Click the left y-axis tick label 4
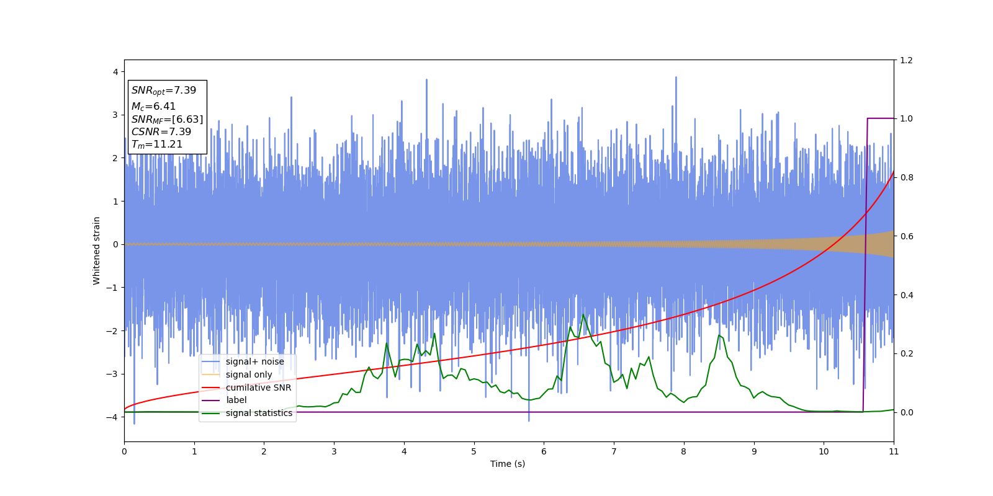Screen dimensions: 993x496 pos(115,72)
